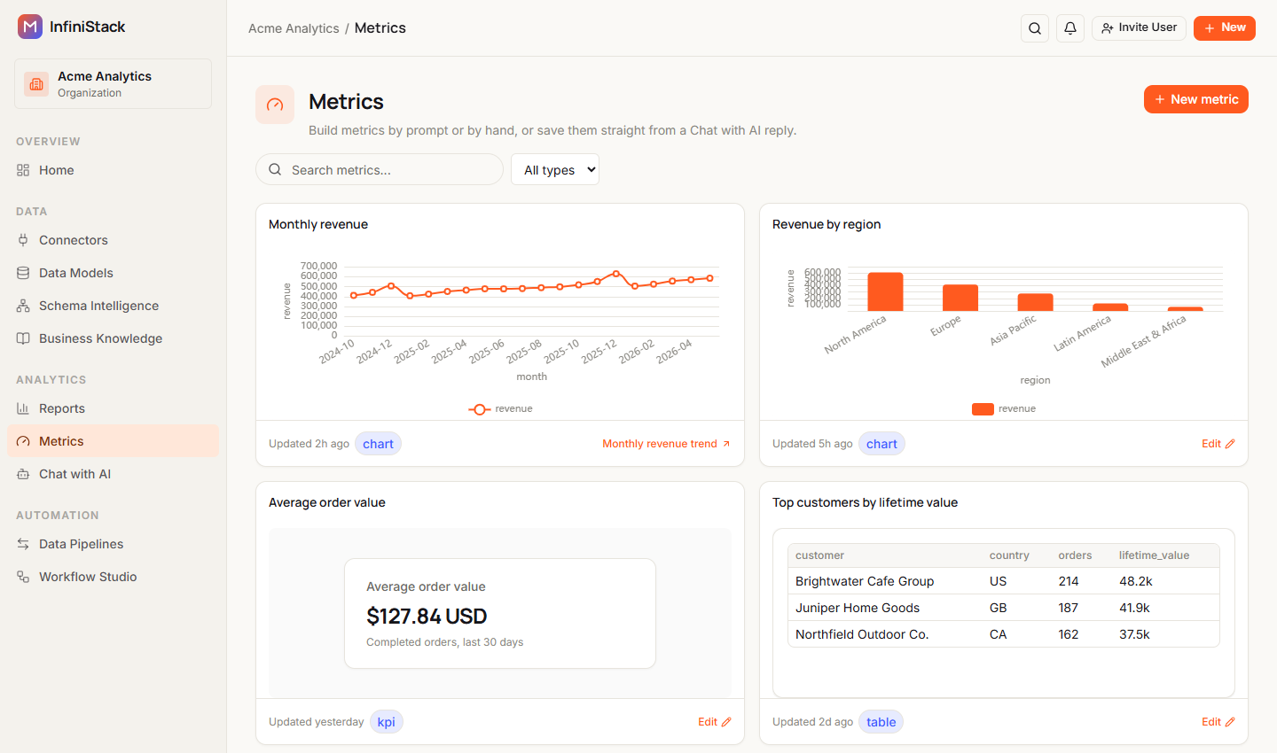Click the Chat with AI robot icon

point(23,474)
